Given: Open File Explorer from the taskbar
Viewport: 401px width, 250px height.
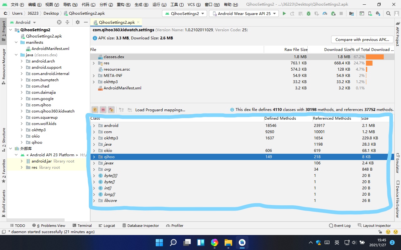Looking at the screenshot, I should (x=228, y=242).
